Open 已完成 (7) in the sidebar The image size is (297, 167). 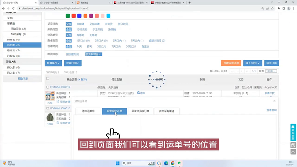point(22,51)
